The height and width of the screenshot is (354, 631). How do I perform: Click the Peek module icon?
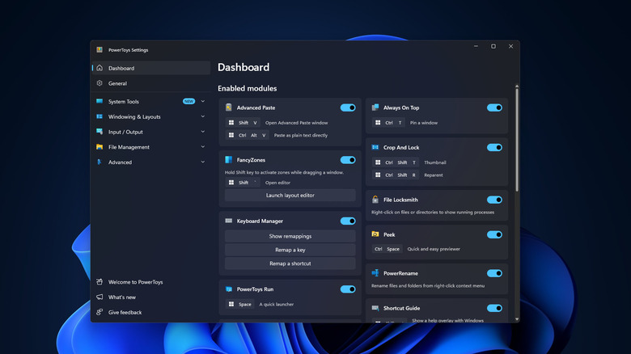(x=376, y=234)
